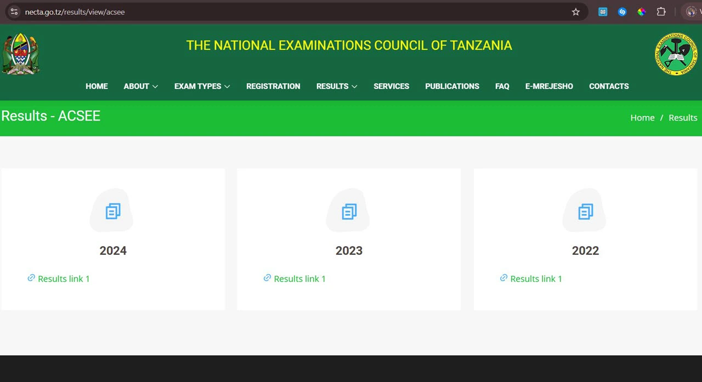702x382 pixels.
Task: Click the 2022 year heading
Action: [585, 250]
